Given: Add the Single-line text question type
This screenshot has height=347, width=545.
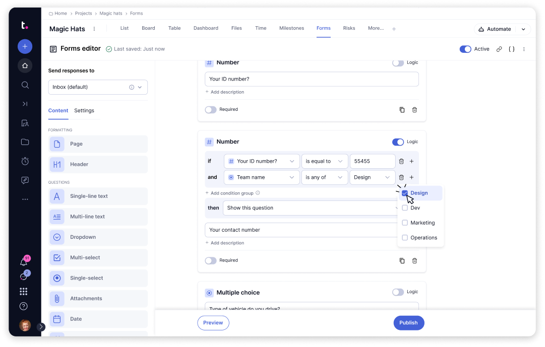Looking at the screenshot, I should click(98, 196).
